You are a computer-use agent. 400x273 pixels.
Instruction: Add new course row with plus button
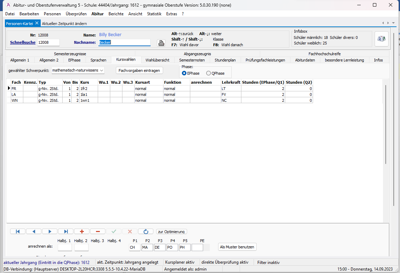[x=82, y=231]
